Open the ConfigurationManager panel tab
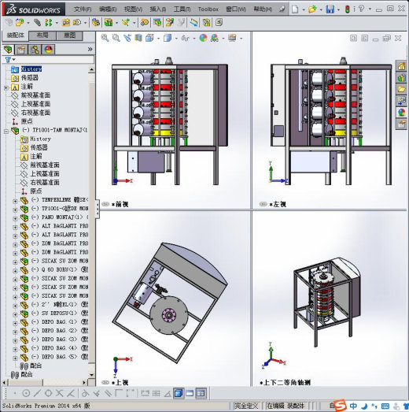This screenshot has height=412, width=409. (35, 50)
